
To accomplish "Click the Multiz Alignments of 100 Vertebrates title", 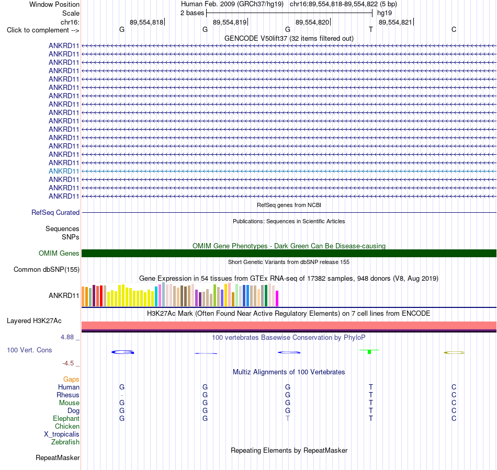I will pyautogui.click(x=289, y=372).
